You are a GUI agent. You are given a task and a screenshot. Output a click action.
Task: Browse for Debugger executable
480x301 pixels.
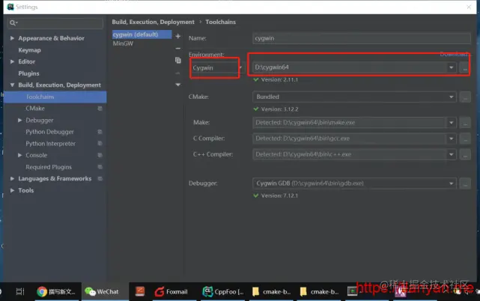point(465,183)
